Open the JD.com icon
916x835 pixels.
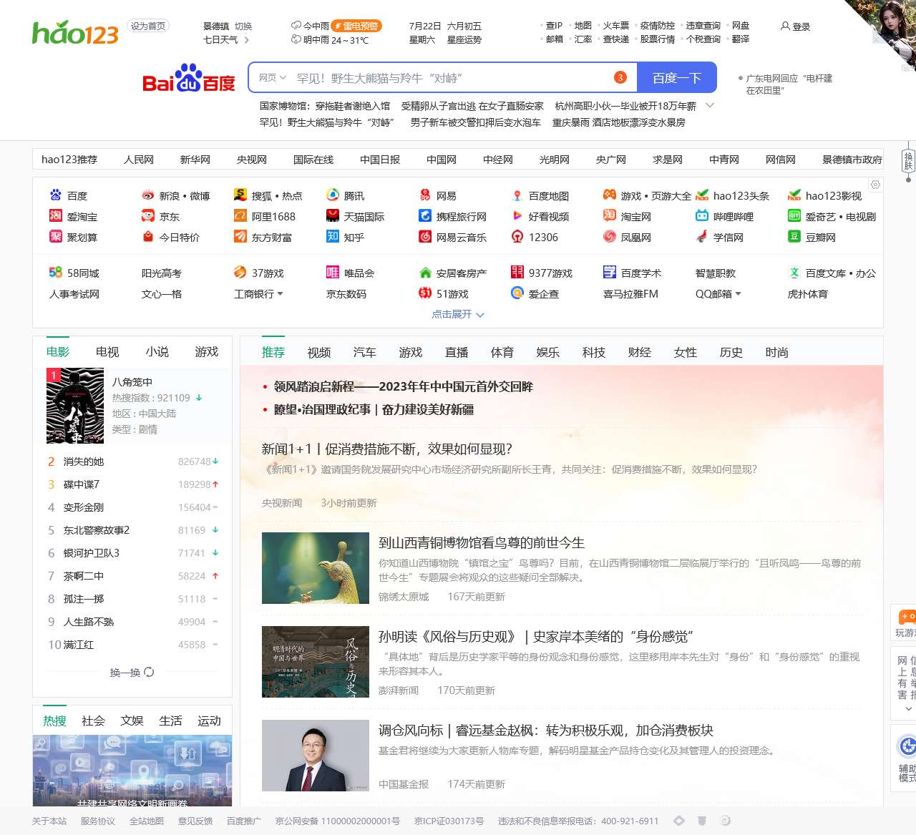coord(148,216)
